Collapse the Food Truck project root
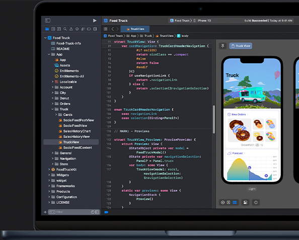Image resolution: width=299 pixels, height=240 pixels. click(x=45, y=38)
